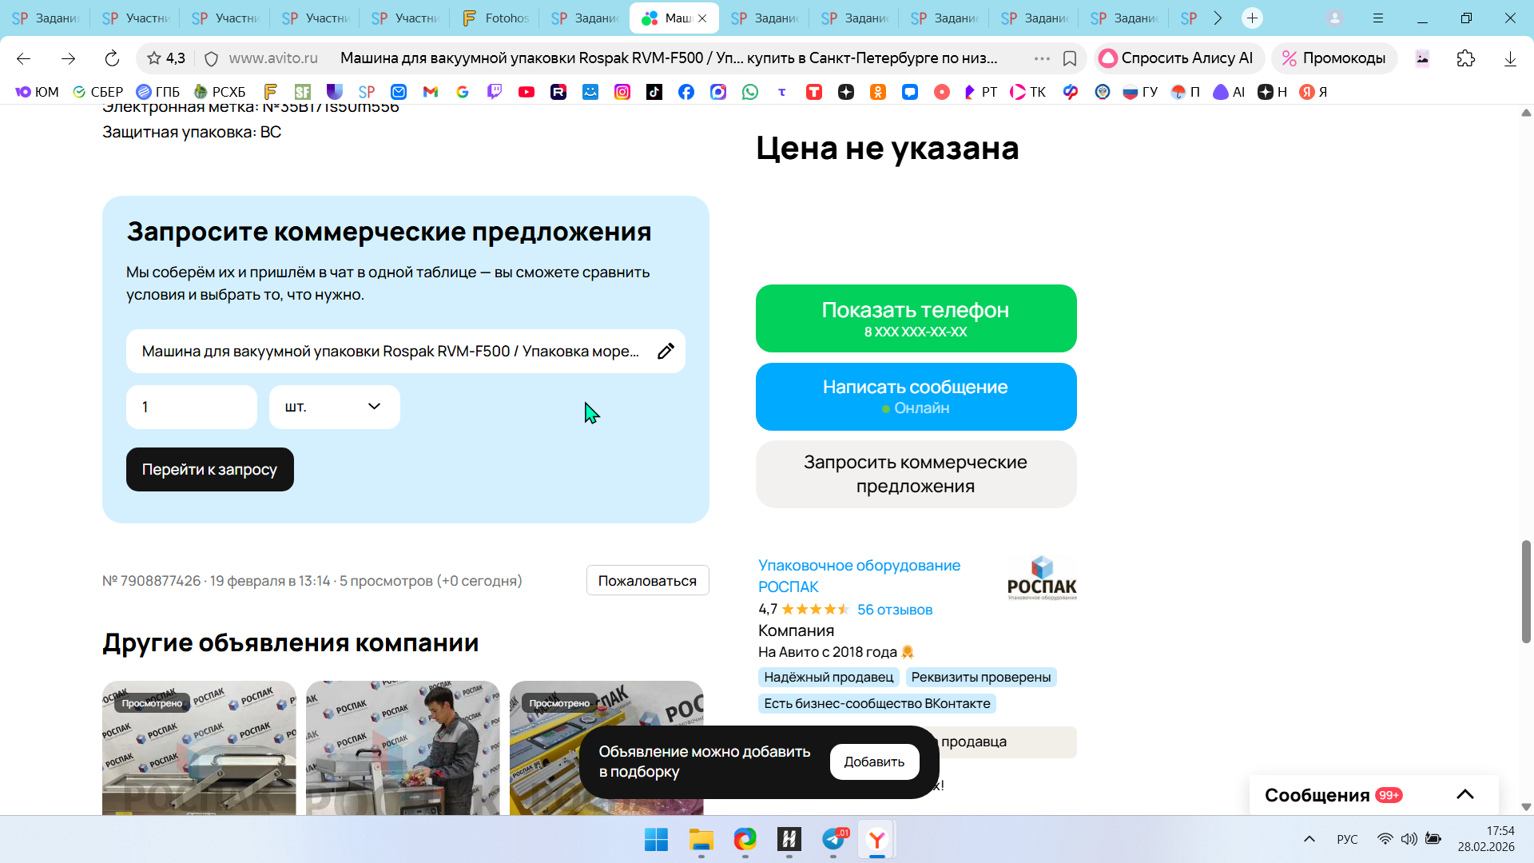Bookmark this page with the bookmark icon
The width and height of the screenshot is (1534, 863).
tap(1070, 58)
